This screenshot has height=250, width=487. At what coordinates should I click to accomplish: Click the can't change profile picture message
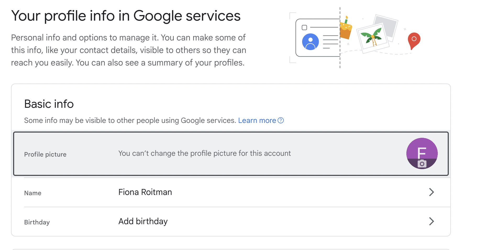pyautogui.click(x=204, y=153)
